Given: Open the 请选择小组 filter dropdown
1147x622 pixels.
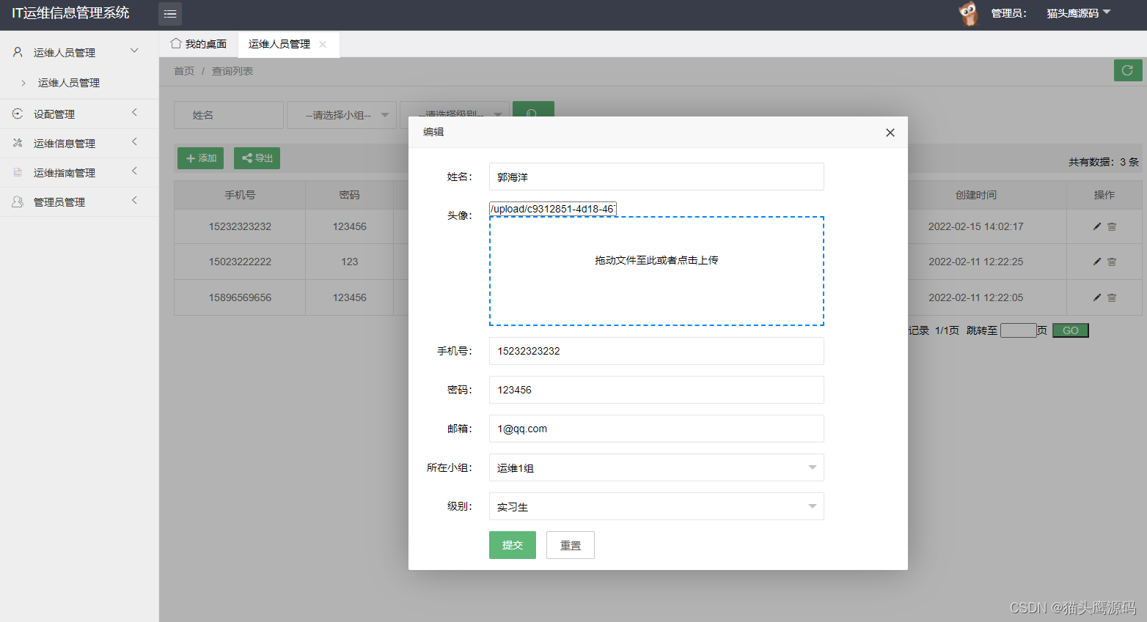Looking at the screenshot, I should tap(342, 115).
